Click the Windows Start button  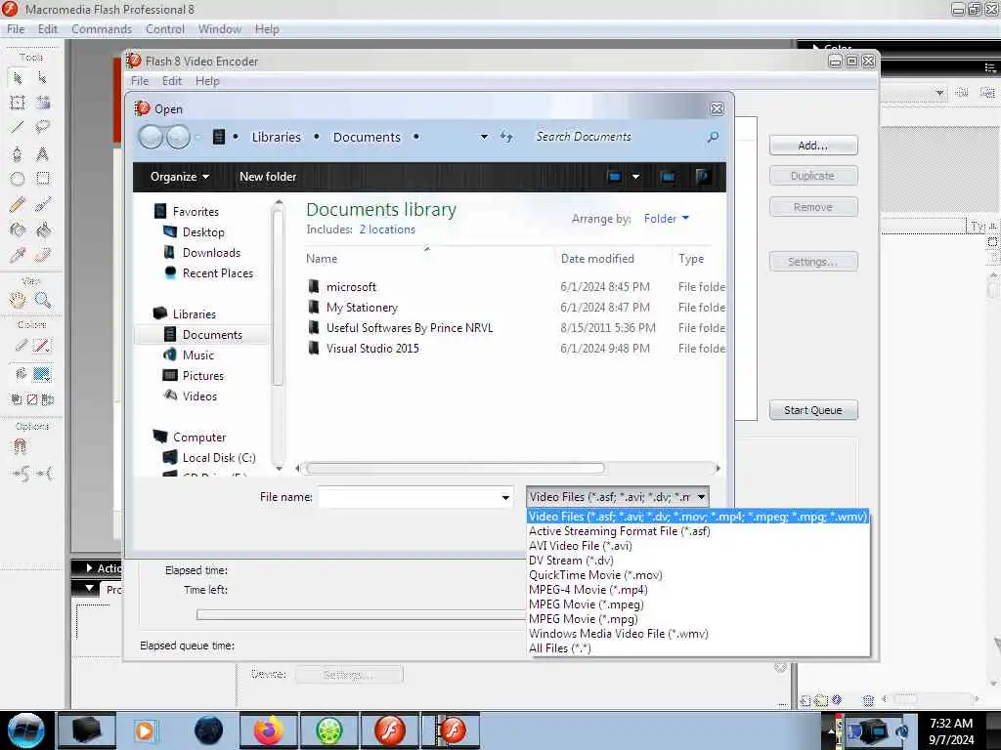tap(25, 730)
